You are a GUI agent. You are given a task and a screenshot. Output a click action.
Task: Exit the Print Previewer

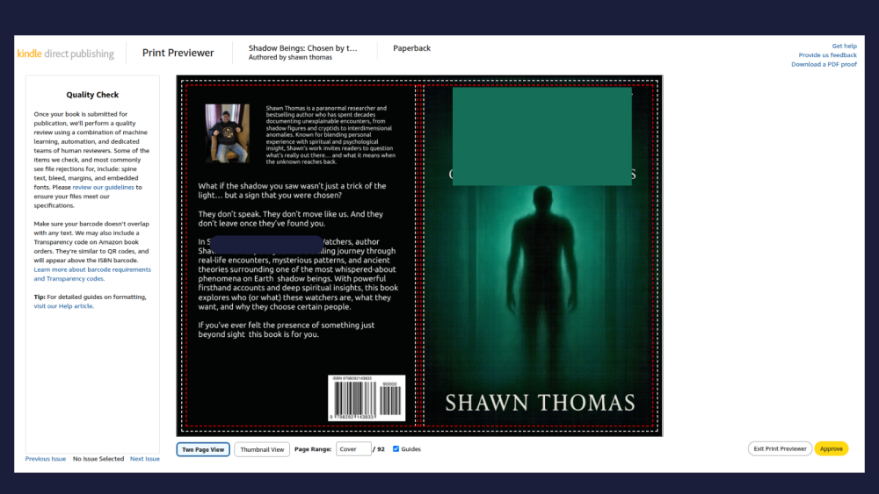(780, 448)
